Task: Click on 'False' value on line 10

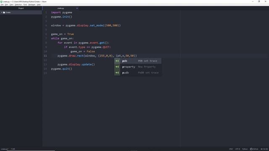Action: 91,52
